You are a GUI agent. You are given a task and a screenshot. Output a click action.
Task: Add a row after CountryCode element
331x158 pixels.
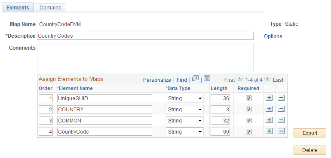point(269,131)
